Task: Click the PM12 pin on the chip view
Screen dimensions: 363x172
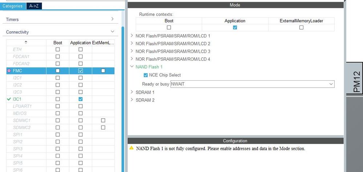Action: [x=355, y=78]
